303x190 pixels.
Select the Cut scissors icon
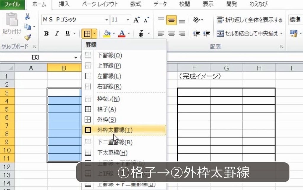click(x=28, y=17)
